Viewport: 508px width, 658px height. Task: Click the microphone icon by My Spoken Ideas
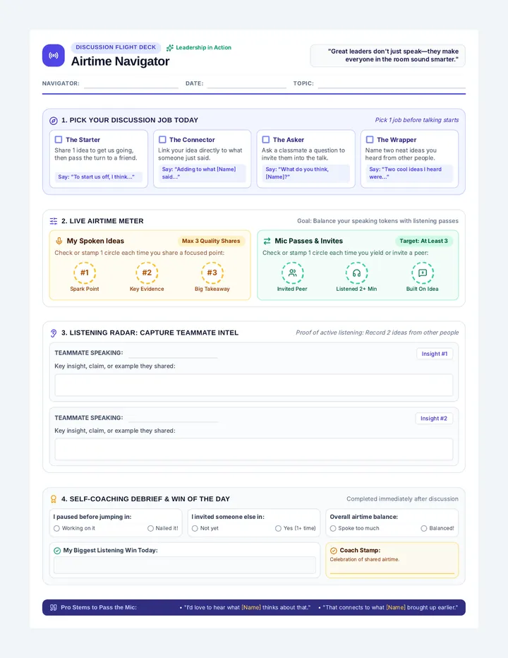pos(59,241)
